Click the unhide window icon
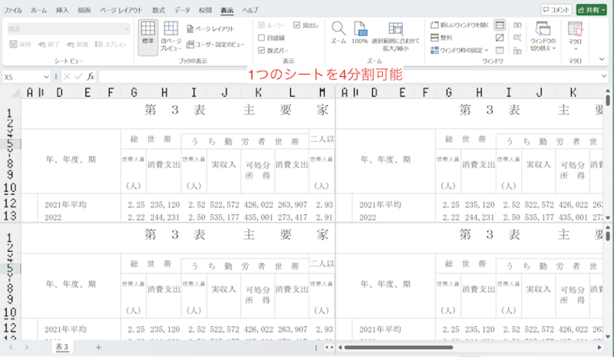The width and height of the screenshot is (614, 357). pos(500,50)
